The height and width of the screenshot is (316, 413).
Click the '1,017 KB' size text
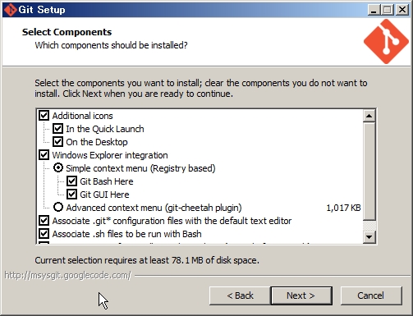click(343, 208)
